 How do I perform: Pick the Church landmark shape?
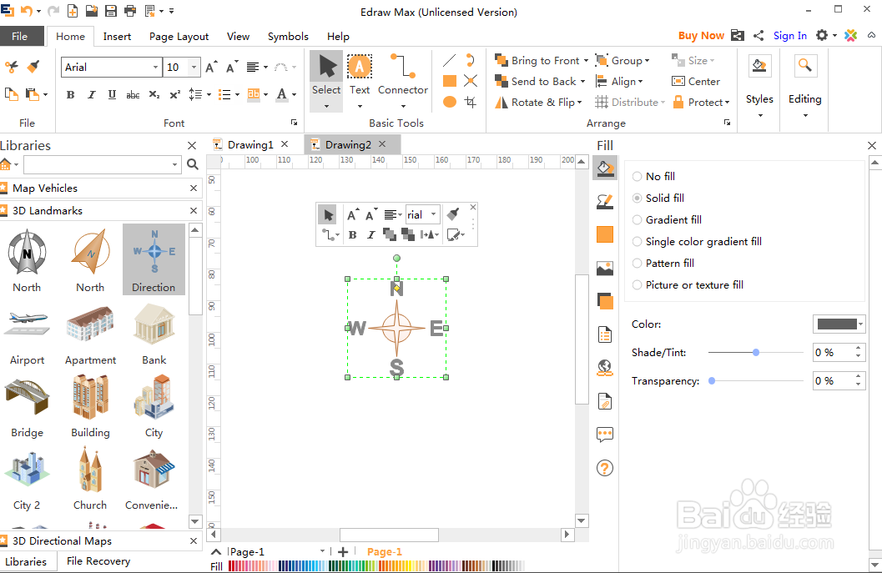90,479
